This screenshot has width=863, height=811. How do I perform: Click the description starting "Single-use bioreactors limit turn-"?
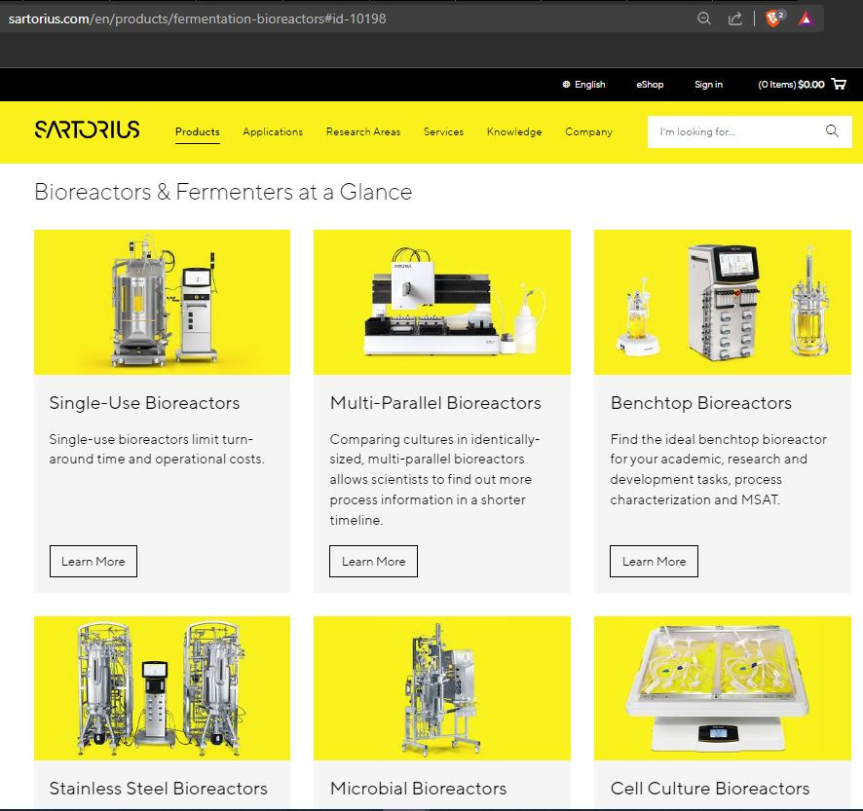157,449
